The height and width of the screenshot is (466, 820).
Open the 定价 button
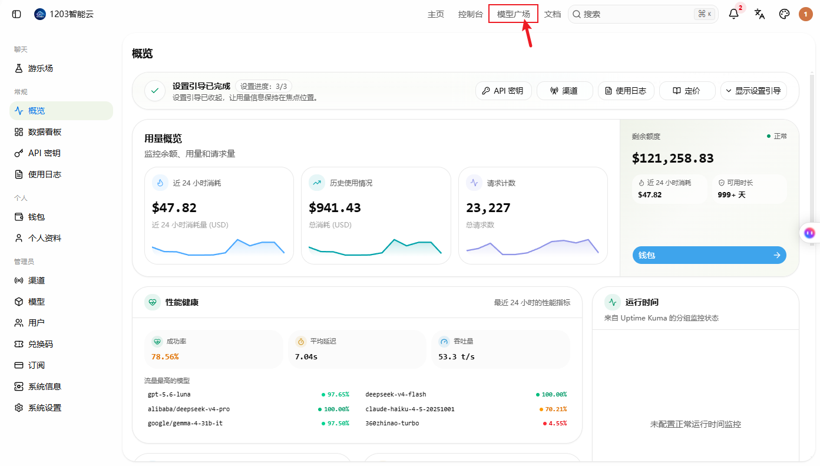(687, 91)
